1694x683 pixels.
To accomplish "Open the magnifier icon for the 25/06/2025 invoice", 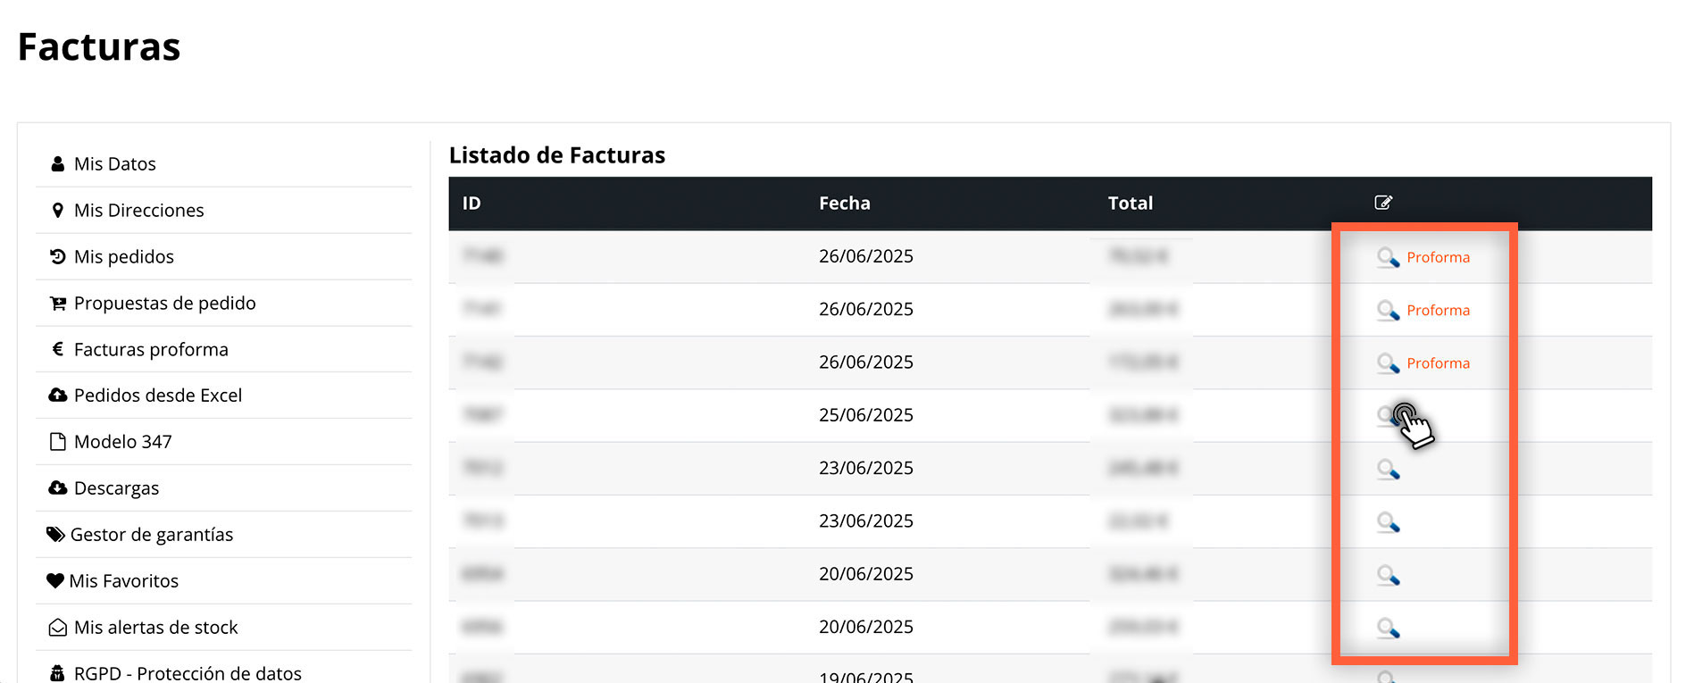I will [1388, 416].
